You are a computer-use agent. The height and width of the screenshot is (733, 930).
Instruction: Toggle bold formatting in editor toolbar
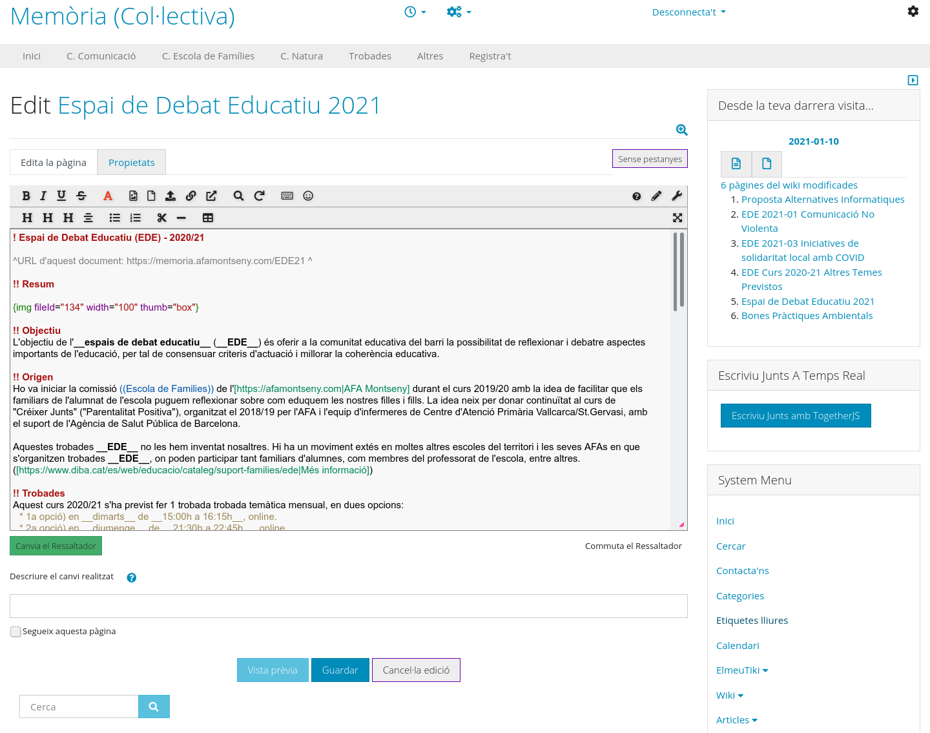[x=26, y=196]
